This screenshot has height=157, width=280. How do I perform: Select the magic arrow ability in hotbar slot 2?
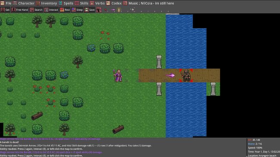(x=113, y=10)
